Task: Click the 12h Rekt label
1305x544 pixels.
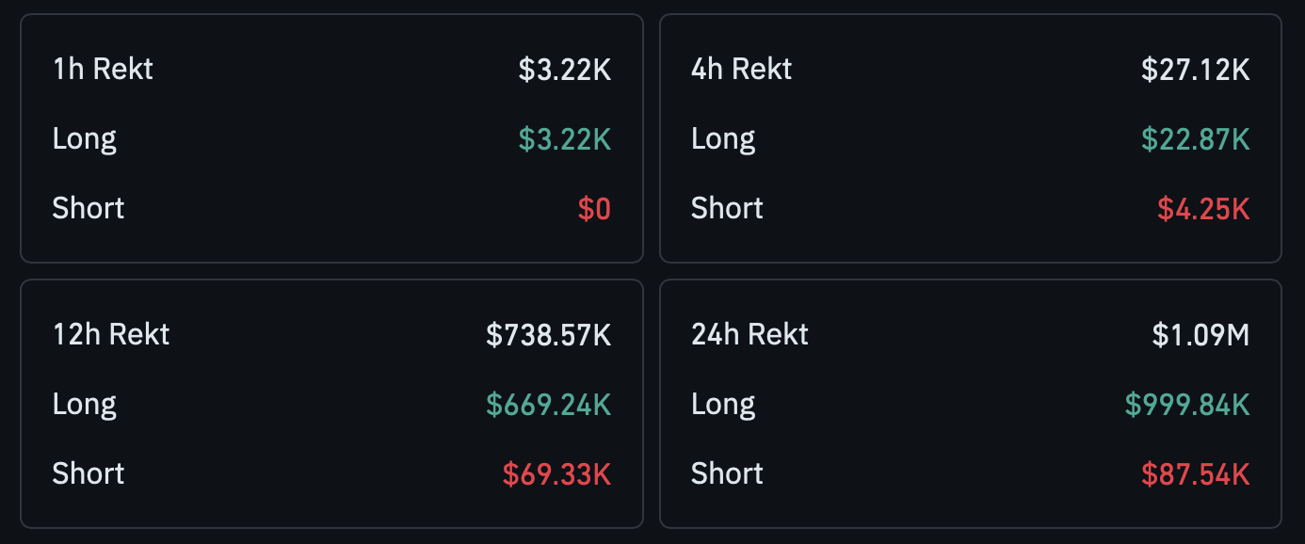Action: [111, 335]
